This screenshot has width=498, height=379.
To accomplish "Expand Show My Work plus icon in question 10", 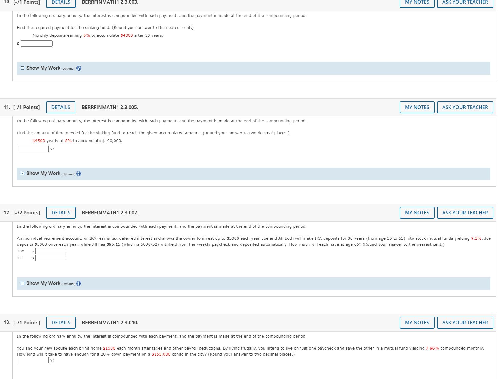I will pos(23,68).
